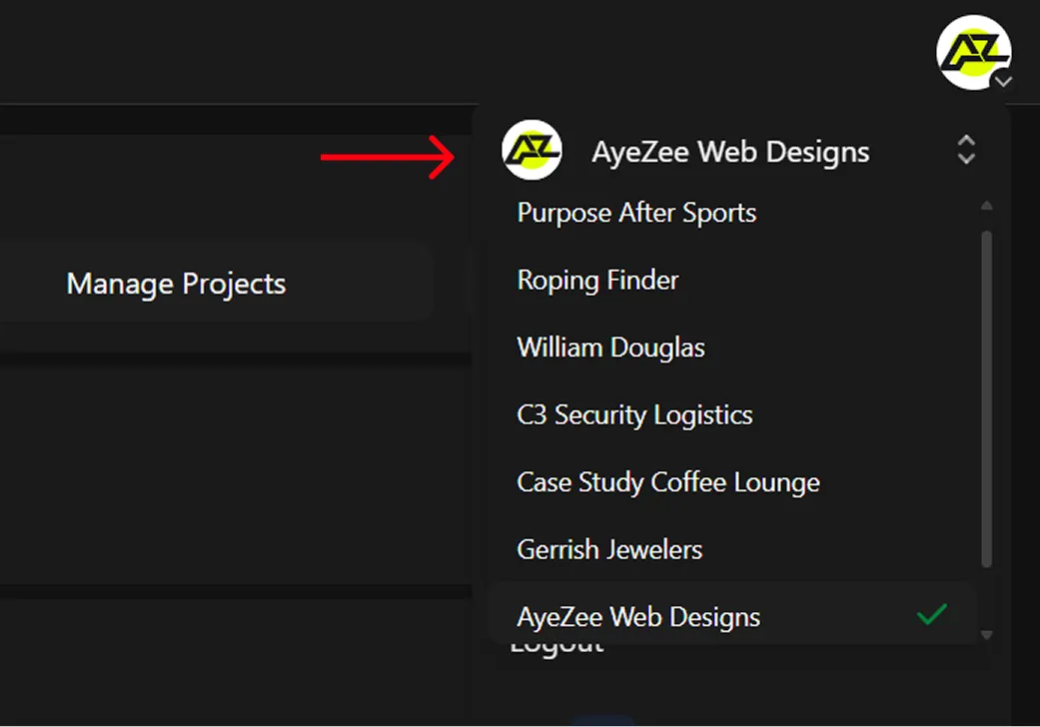
Task: Toggle the up-down chevron workspace selector
Action: (966, 150)
